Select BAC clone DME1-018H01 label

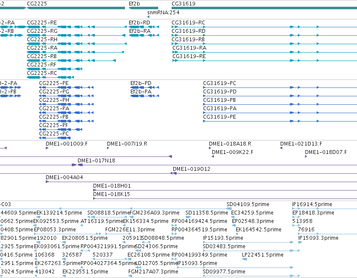[112, 186]
